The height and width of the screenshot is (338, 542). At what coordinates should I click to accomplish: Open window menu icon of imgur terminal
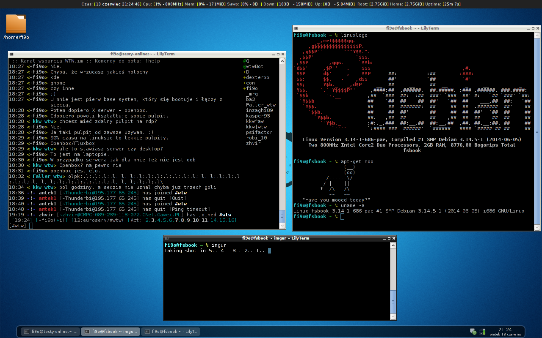tap(166, 238)
